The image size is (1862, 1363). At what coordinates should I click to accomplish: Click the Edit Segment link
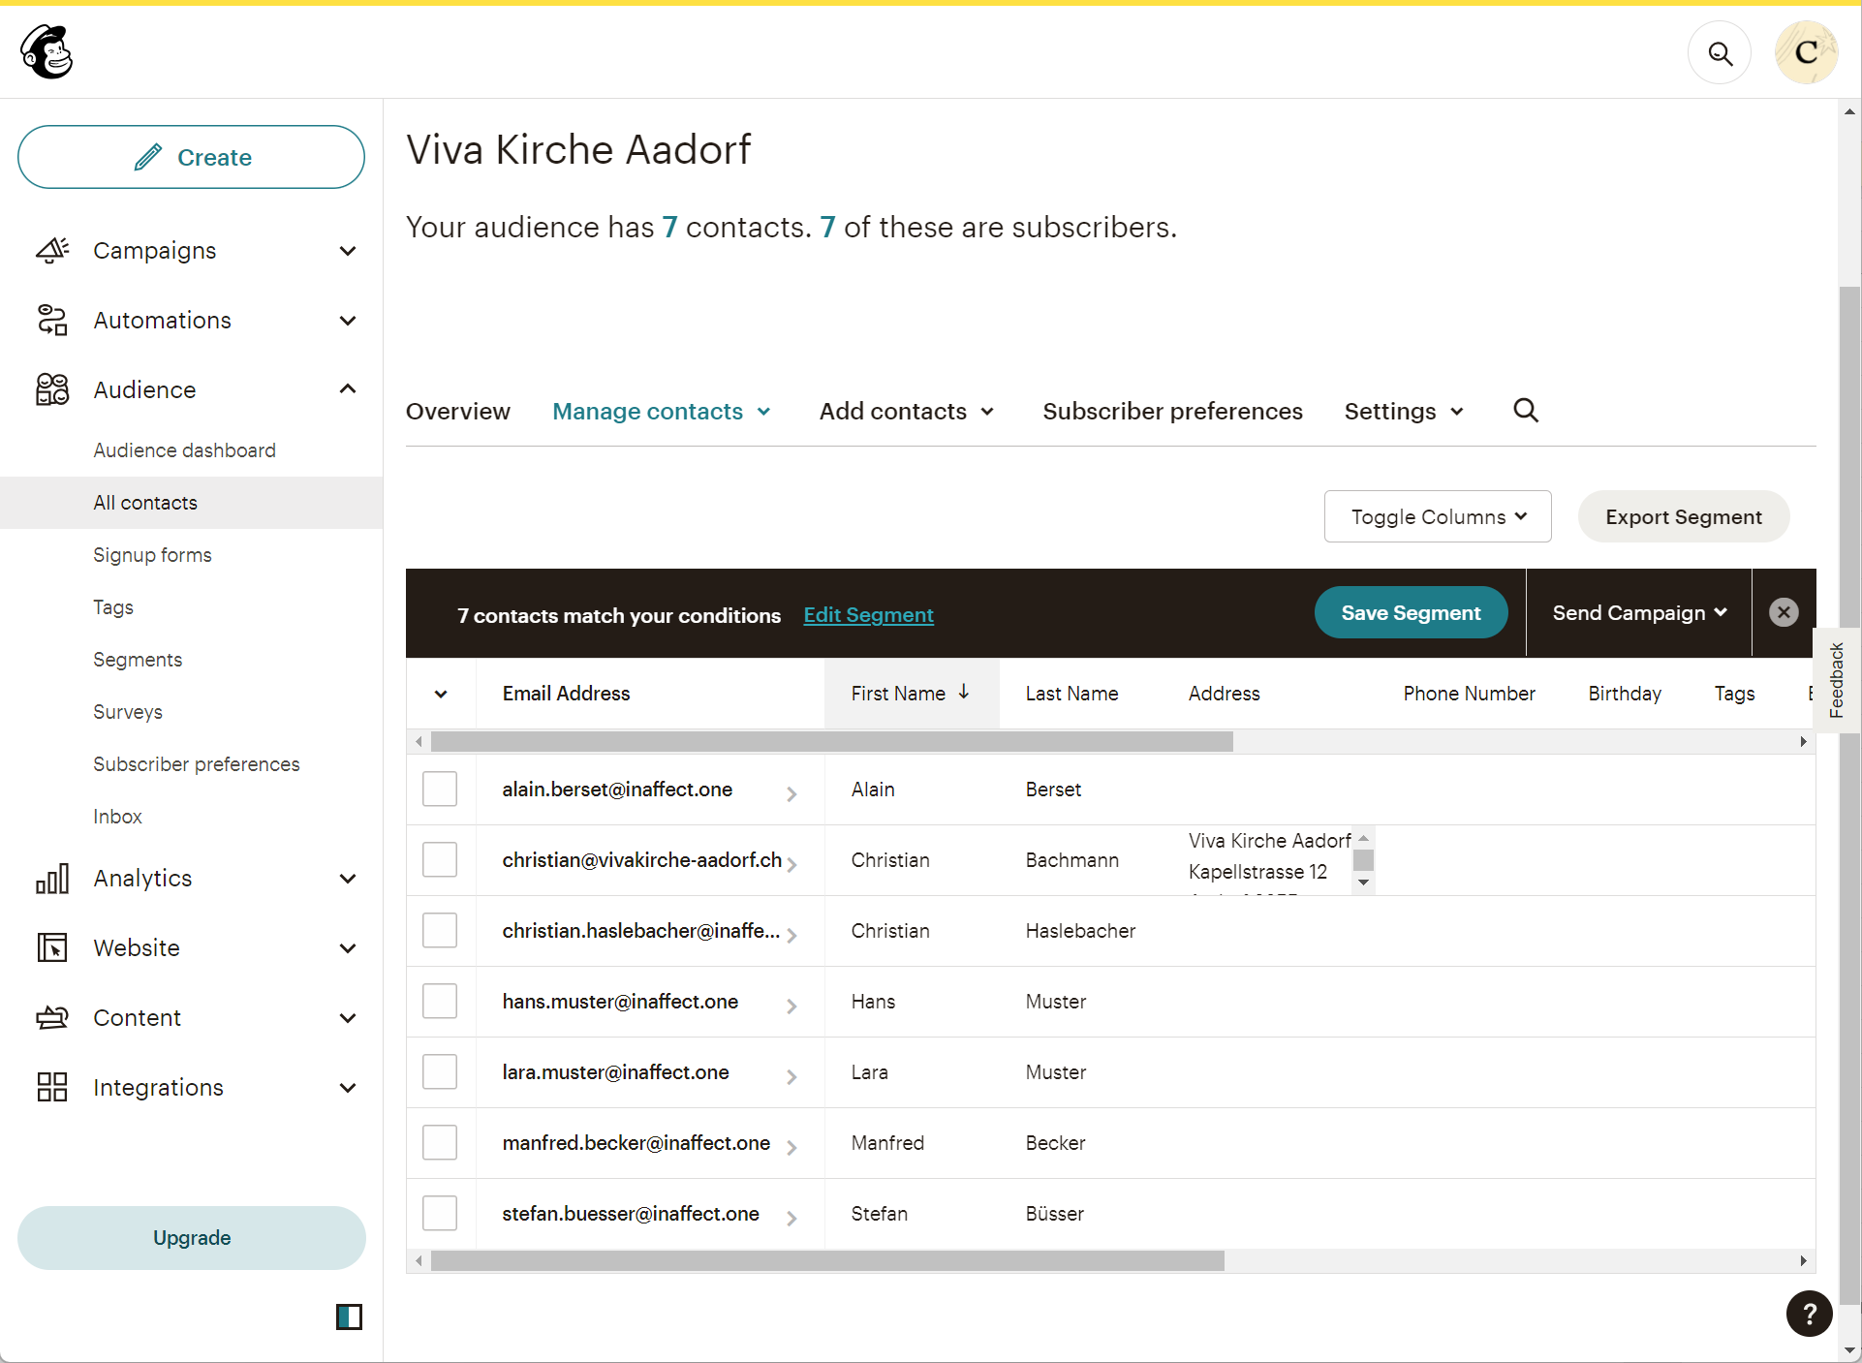tap(868, 615)
